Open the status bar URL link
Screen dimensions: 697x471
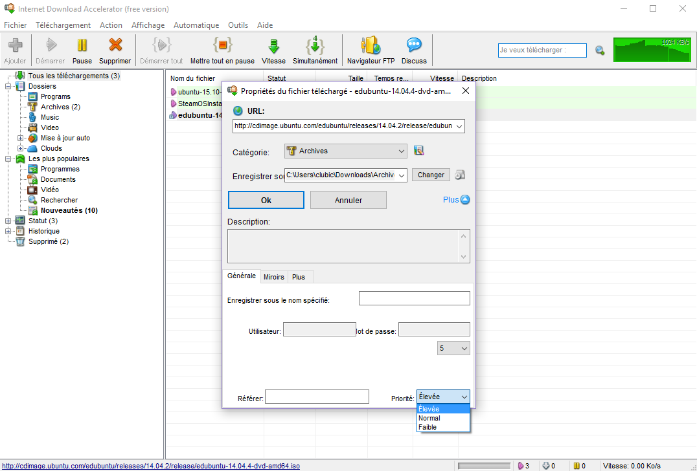(151, 466)
